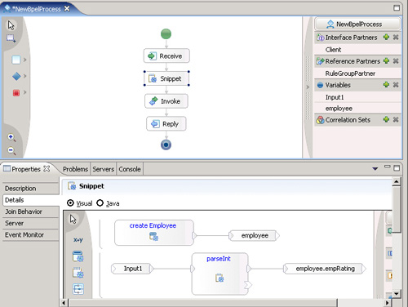408x307 pixels.
Task: Open the Servers tab
Action: (103, 169)
